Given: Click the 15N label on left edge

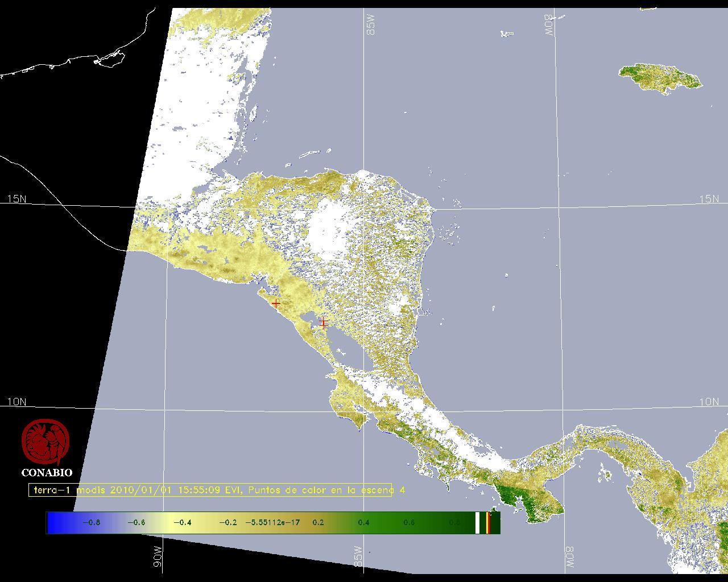Looking at the screenshot, I should click(x=16, y=199).
